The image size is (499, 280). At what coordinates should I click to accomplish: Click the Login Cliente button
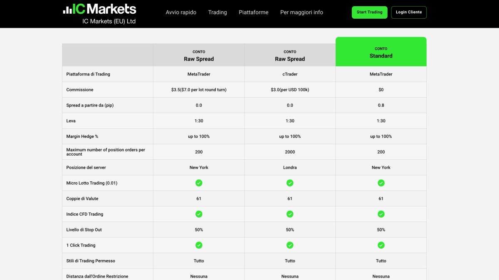pyautogui.click(x=409, y=12)
